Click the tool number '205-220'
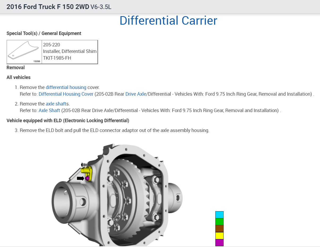Screen dimensions: 320x247 (52, 45)
